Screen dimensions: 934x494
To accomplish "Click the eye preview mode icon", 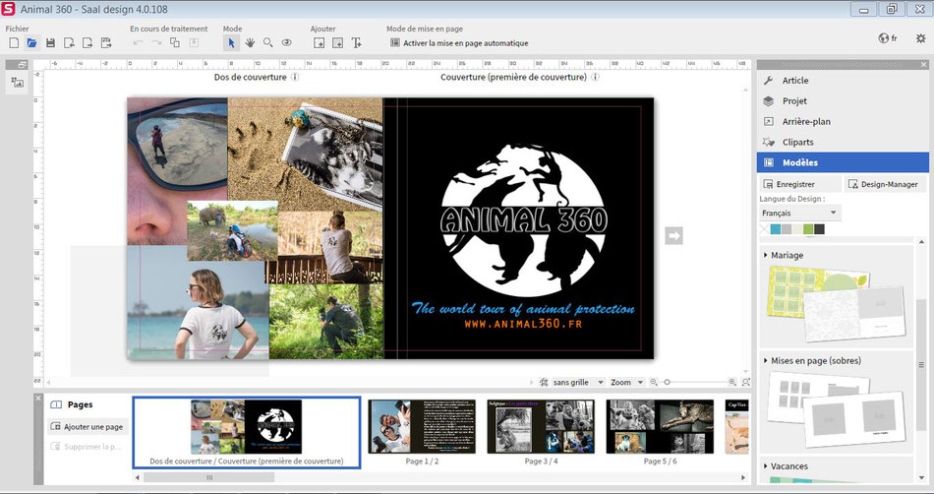I will pyautogui.click(x=286, y=43).
